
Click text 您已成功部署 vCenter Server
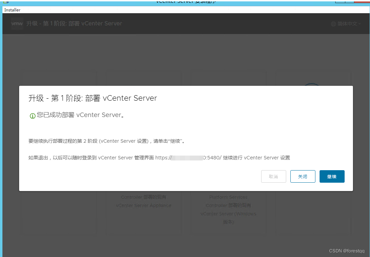tap(80, 115)
